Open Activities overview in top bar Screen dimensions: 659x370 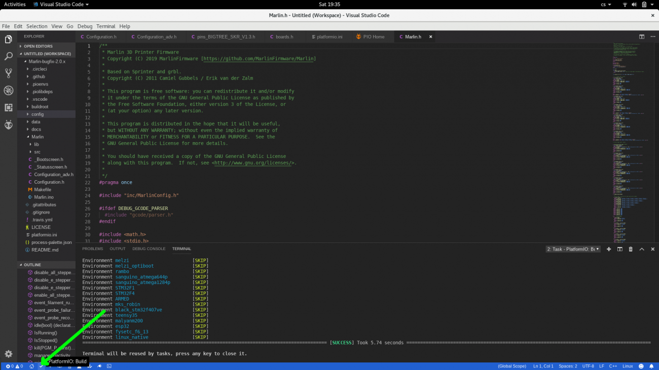[15, 4]
